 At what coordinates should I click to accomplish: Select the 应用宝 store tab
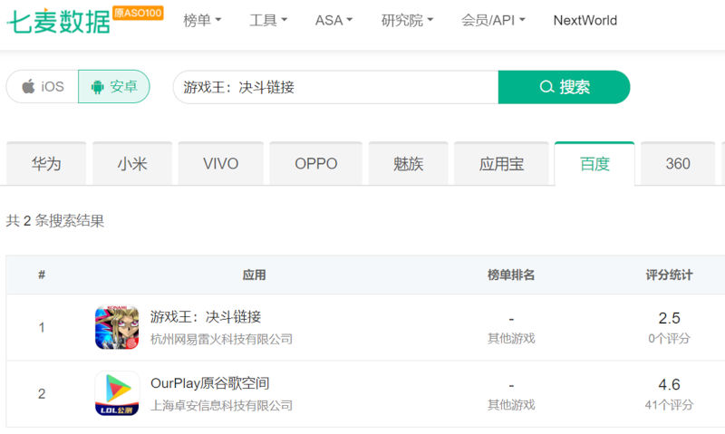tap(501, 164)
